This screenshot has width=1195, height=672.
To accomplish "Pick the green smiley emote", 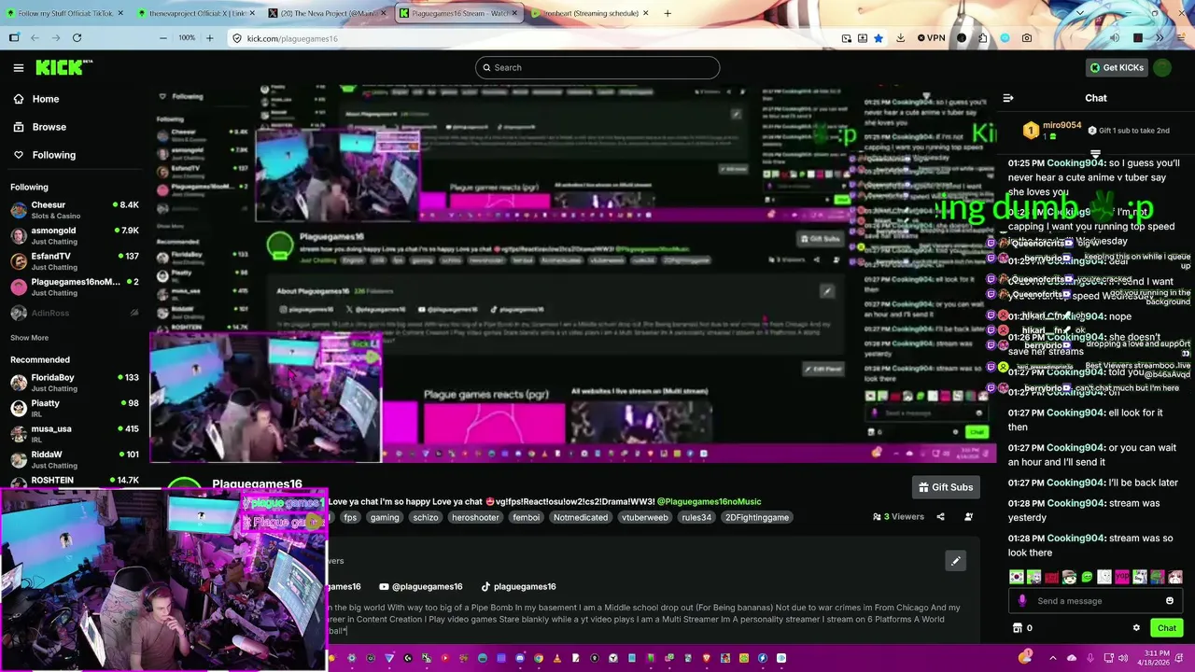I will [x=1087, y=578].
